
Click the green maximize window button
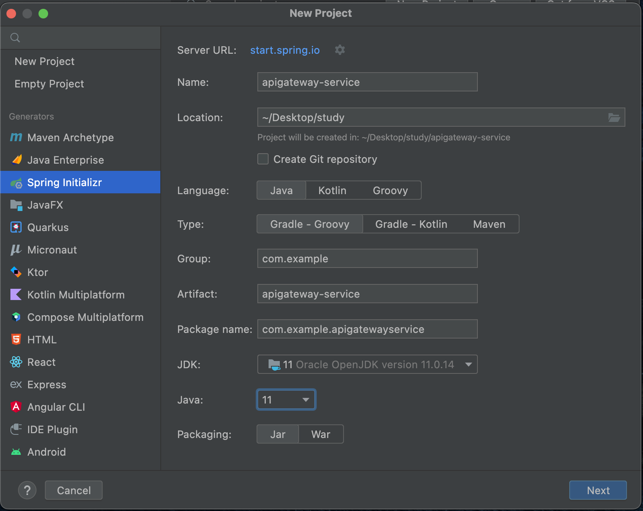43,14
